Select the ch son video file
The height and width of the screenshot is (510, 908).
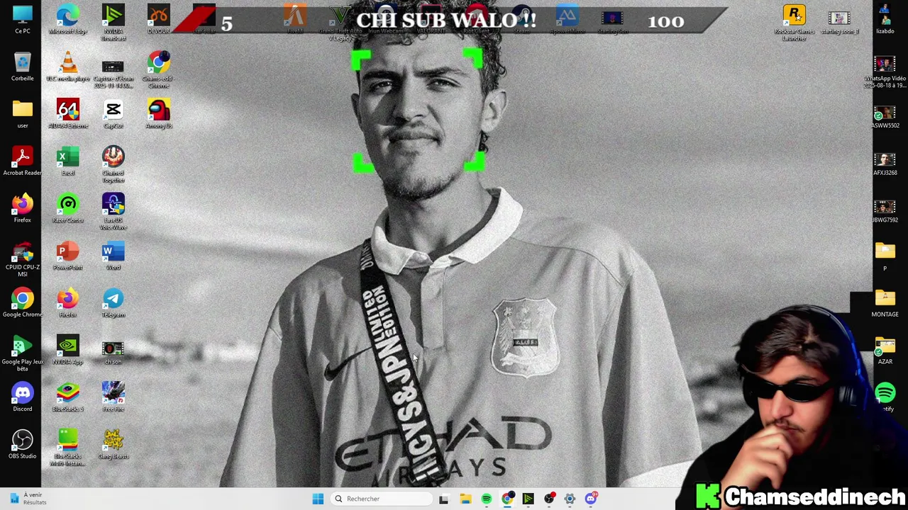(x=113, y=350)
